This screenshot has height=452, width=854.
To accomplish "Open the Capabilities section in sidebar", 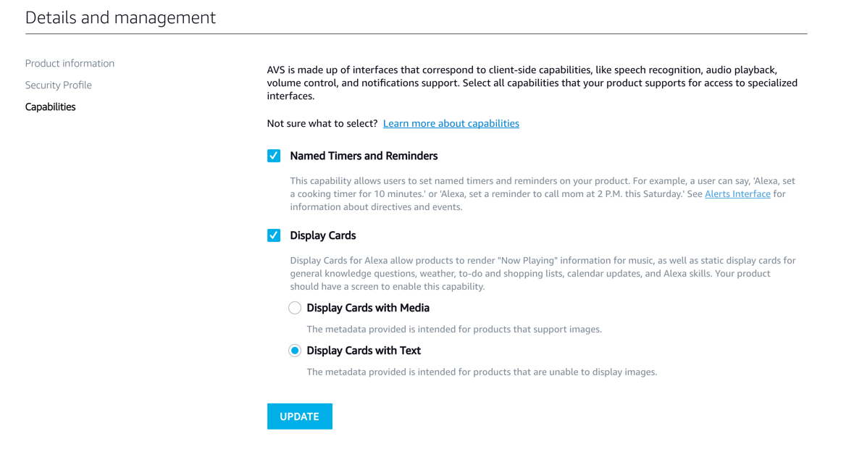I will 50,106.
